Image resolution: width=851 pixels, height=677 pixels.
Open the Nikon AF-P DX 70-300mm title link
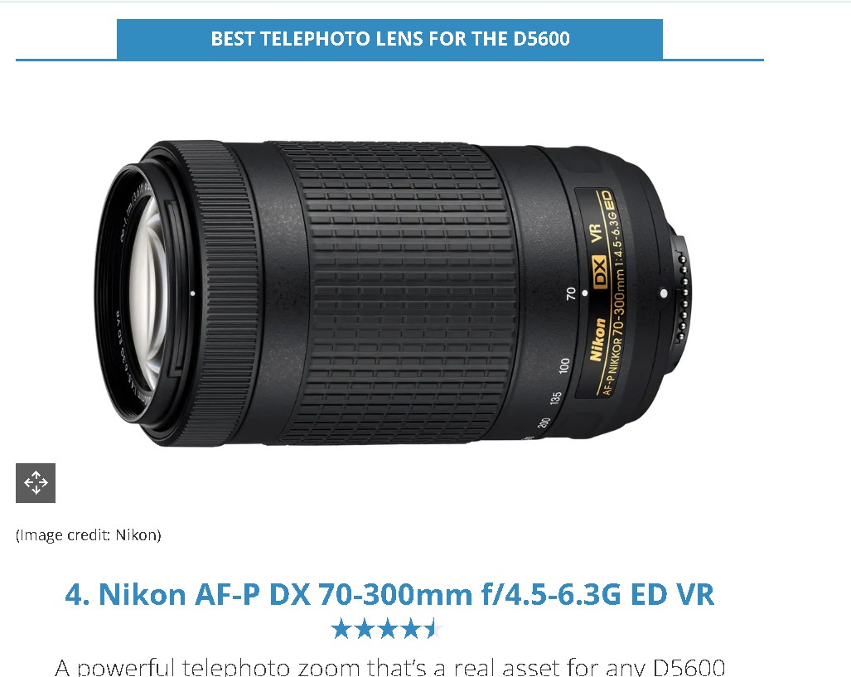click(x=389, y=594)
